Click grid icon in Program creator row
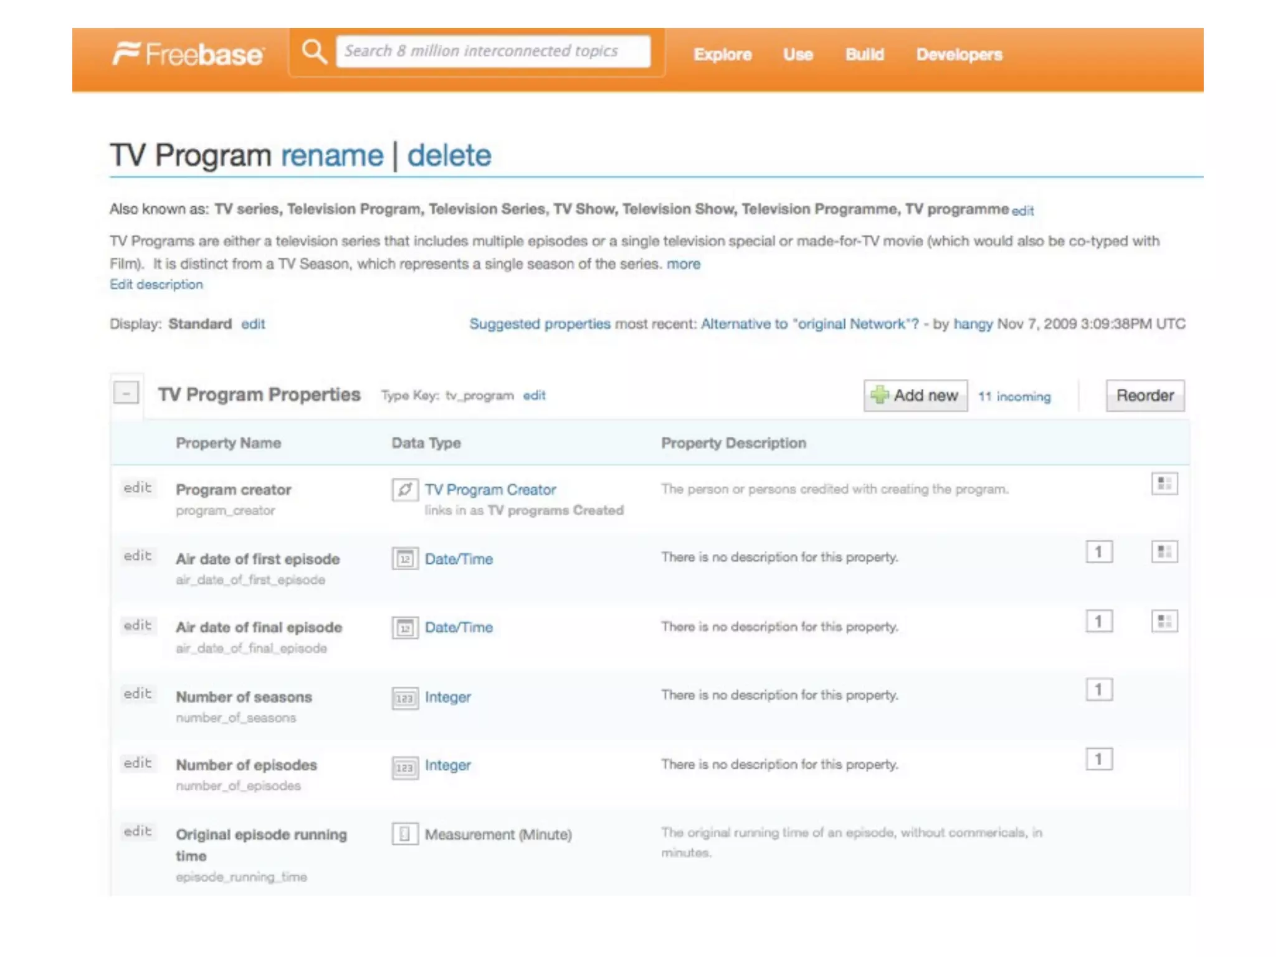 pos(1164,484)
